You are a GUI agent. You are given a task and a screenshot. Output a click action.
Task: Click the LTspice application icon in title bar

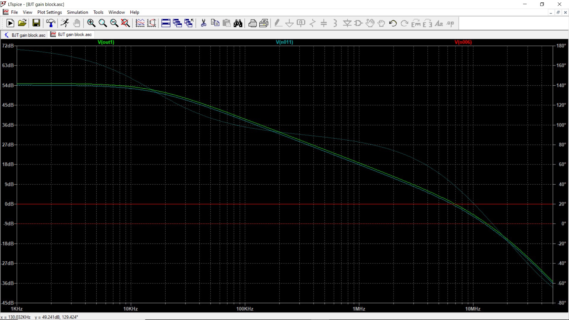(4, 4)
